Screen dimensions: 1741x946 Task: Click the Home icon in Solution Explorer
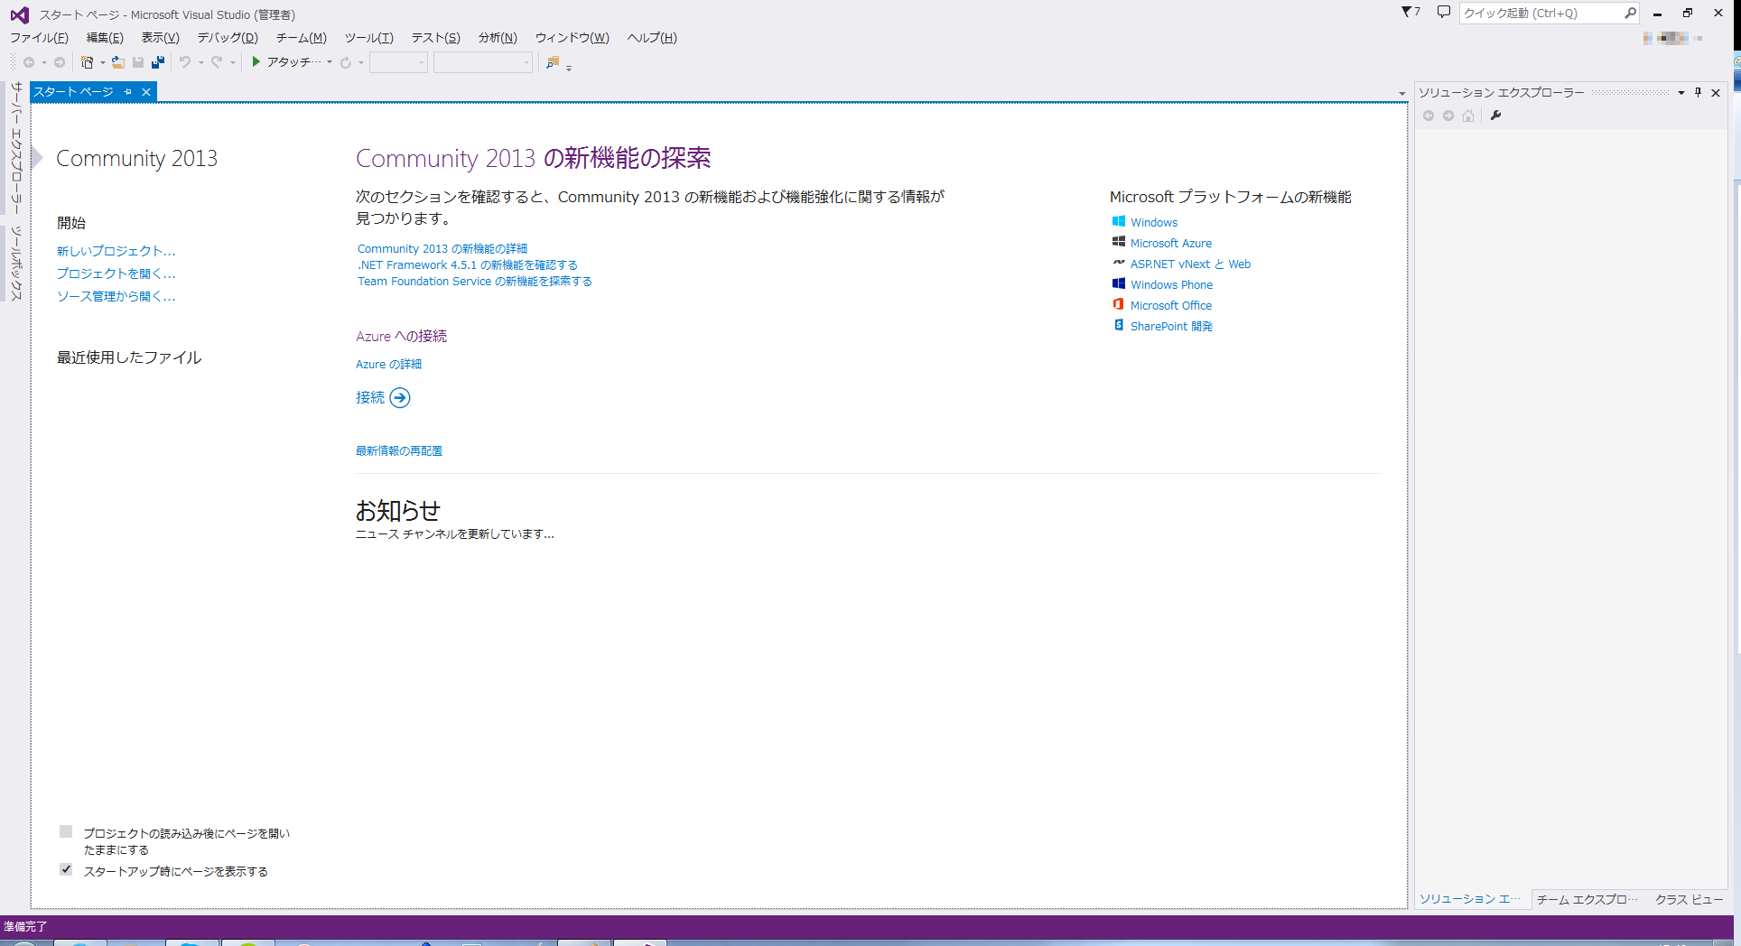(1468, 116)
